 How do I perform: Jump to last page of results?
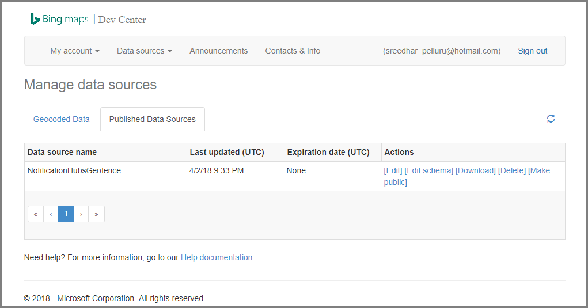pos(96,214)
